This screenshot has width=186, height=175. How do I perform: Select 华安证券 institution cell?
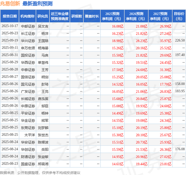click(28, 142)
